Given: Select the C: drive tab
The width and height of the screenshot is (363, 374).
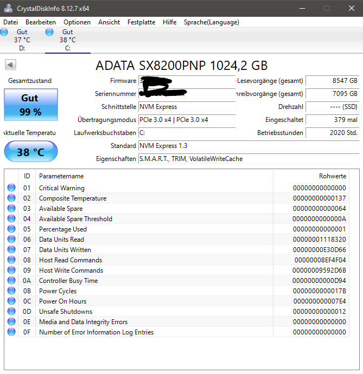Looking at the screenshot, I should [68, 40].
